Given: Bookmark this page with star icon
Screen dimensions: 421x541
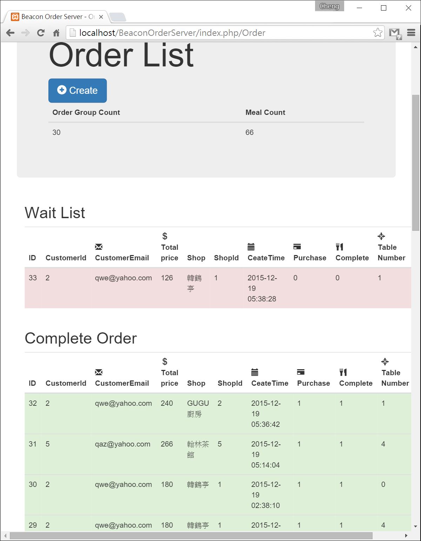Looking at the screenshot, I should (x=378, y=33).
